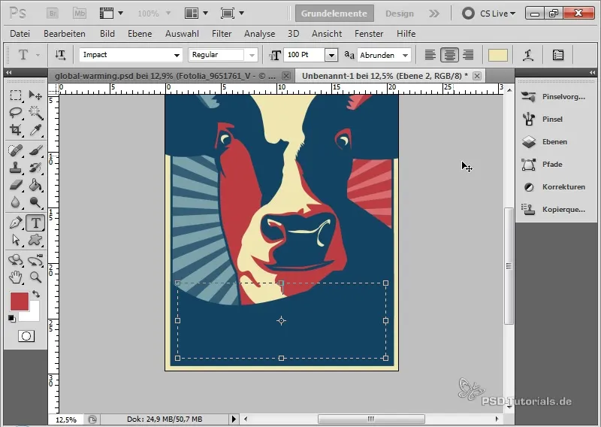601x427 pixels.
Task: Select the Custom Shape tool
Action: point(35,240)
